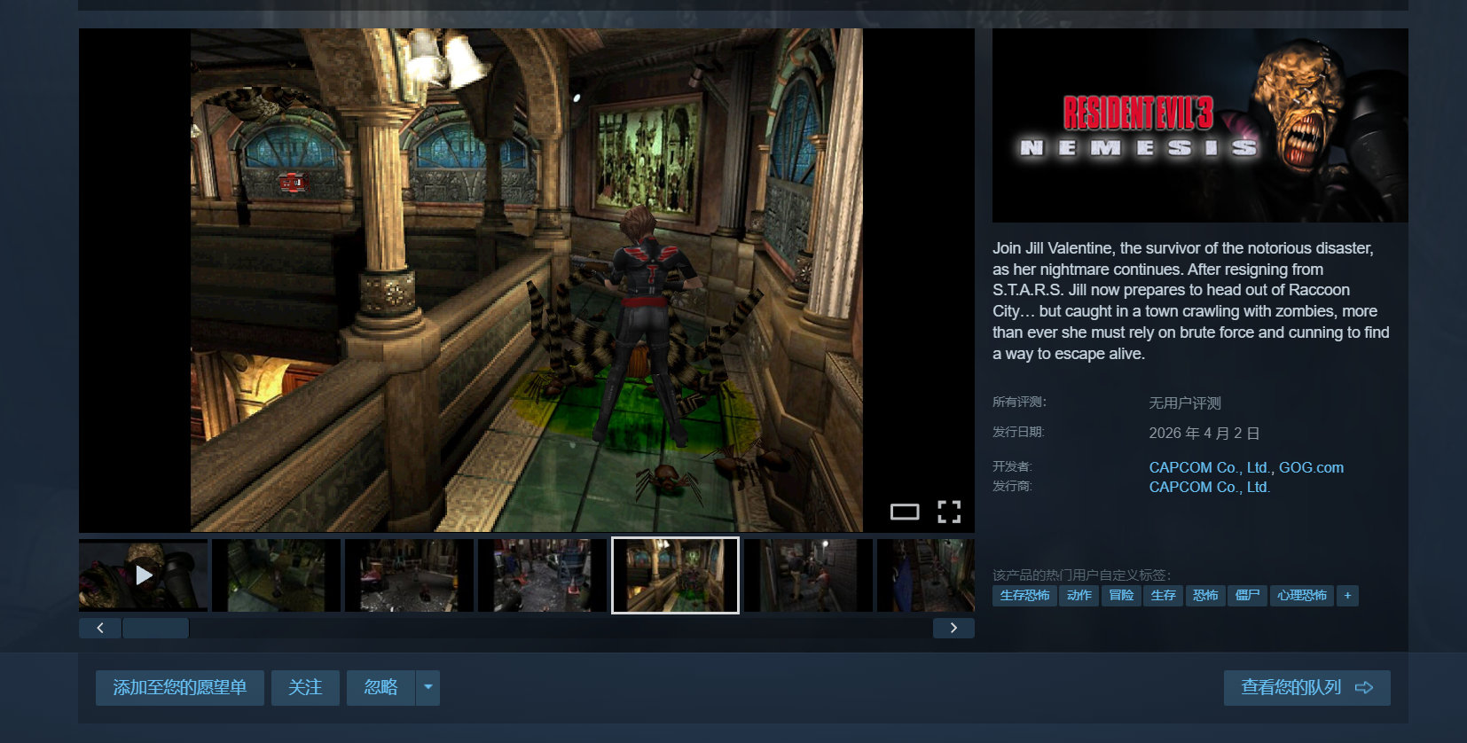The width and height of the screenshot is (1467, 743).
Task: Open first CAPCOM Co., Ltd. developer link
Action: coord(1209,467)
